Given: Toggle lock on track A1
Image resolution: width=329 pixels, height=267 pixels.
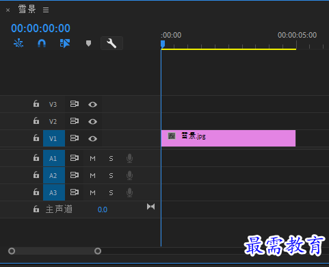Looking at the screenshot, I should coord(36,158).
